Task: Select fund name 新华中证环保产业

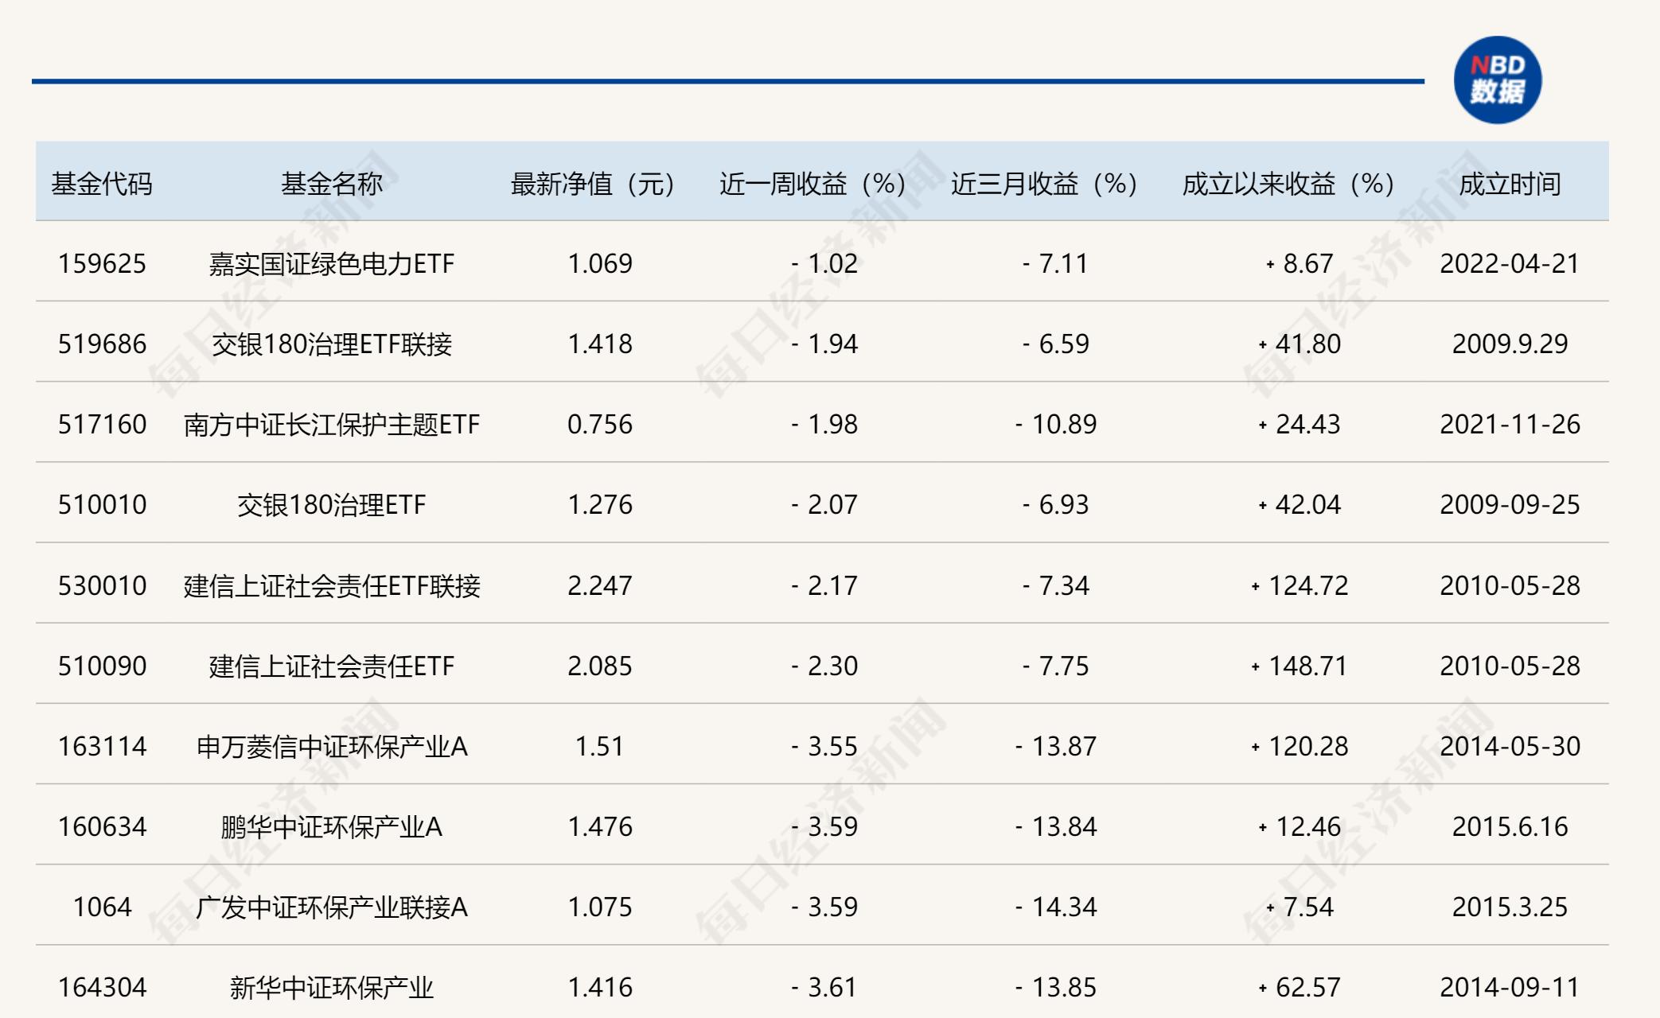Action: coord(332,987)
